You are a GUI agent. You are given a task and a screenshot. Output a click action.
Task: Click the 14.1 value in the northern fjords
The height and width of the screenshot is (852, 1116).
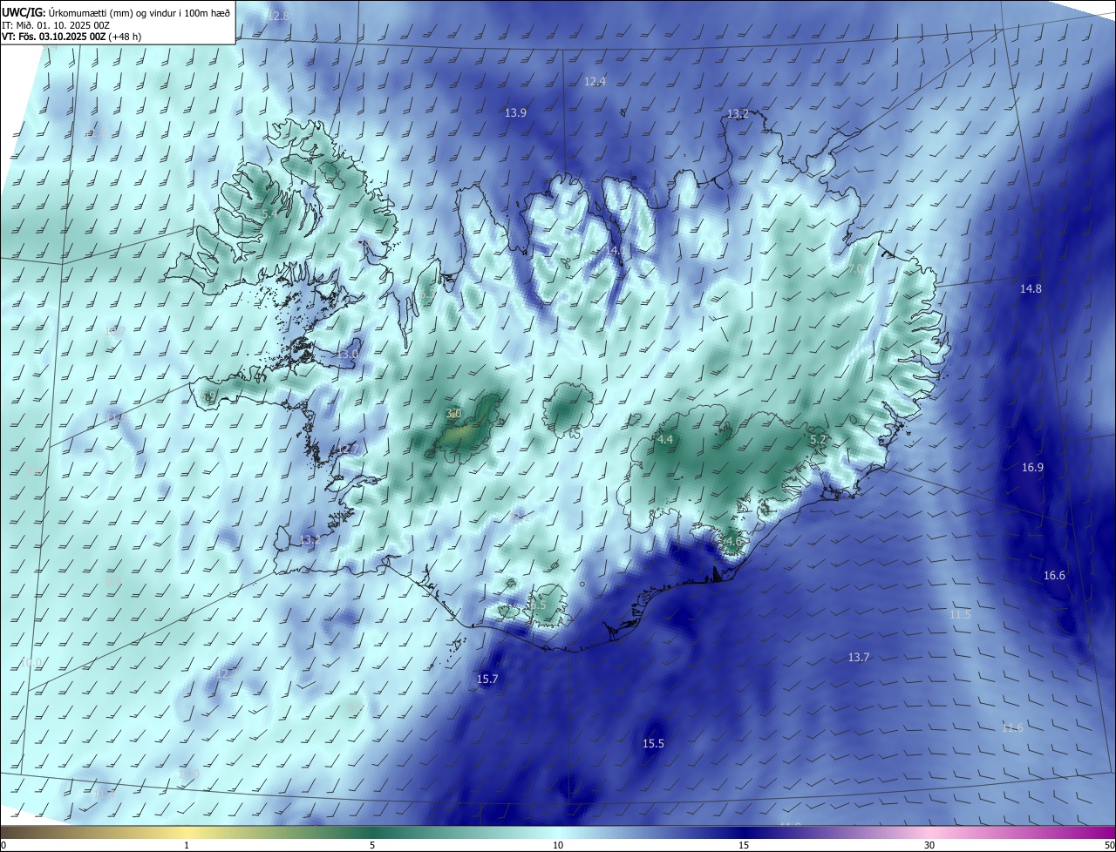(x=616, y=250)
